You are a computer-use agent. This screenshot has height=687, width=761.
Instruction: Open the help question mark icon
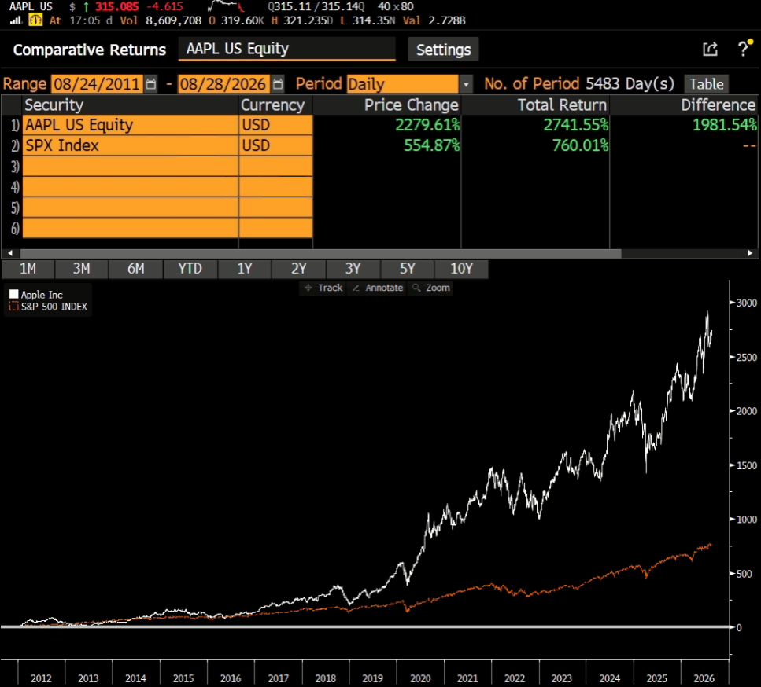[744, 49]
